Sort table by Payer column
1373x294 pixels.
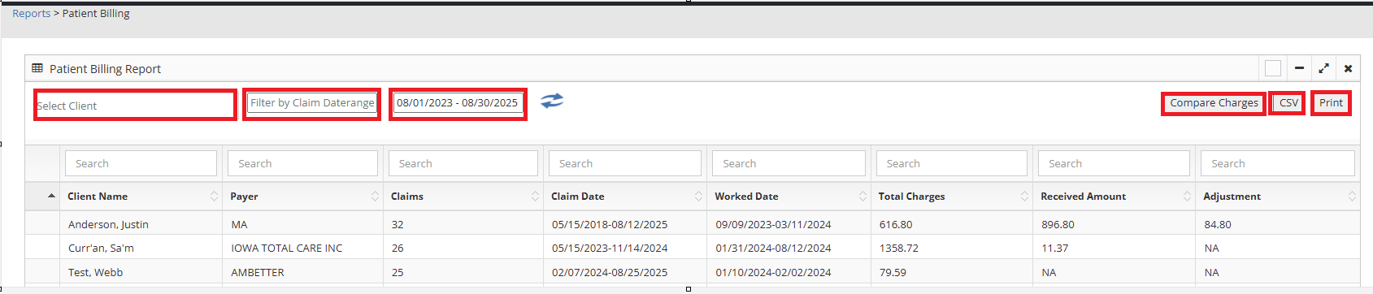point(302,197)
